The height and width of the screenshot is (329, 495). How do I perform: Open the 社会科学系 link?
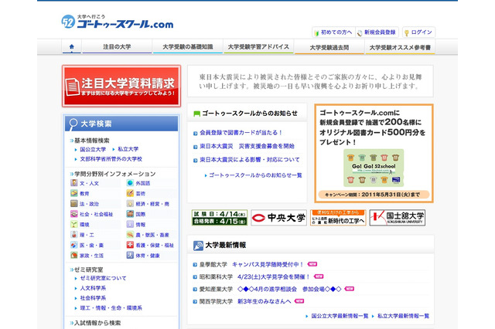coord(93,298)
